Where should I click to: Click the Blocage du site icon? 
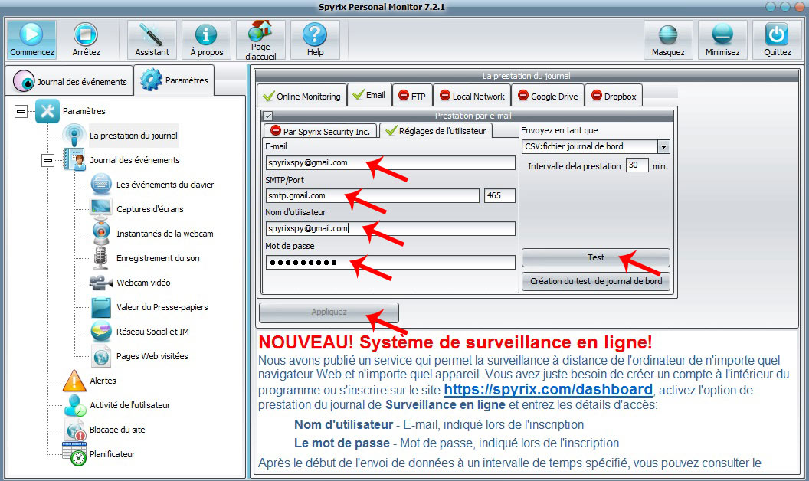tap(75, 430)
